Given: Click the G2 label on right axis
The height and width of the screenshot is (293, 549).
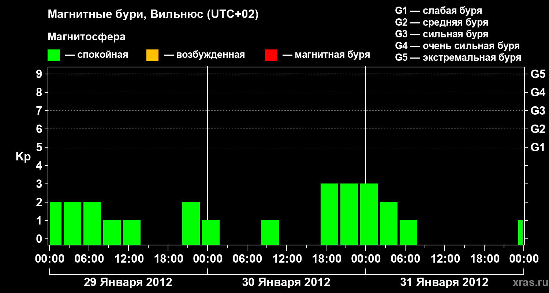Looking at the screenshot, I should (538, 129).
